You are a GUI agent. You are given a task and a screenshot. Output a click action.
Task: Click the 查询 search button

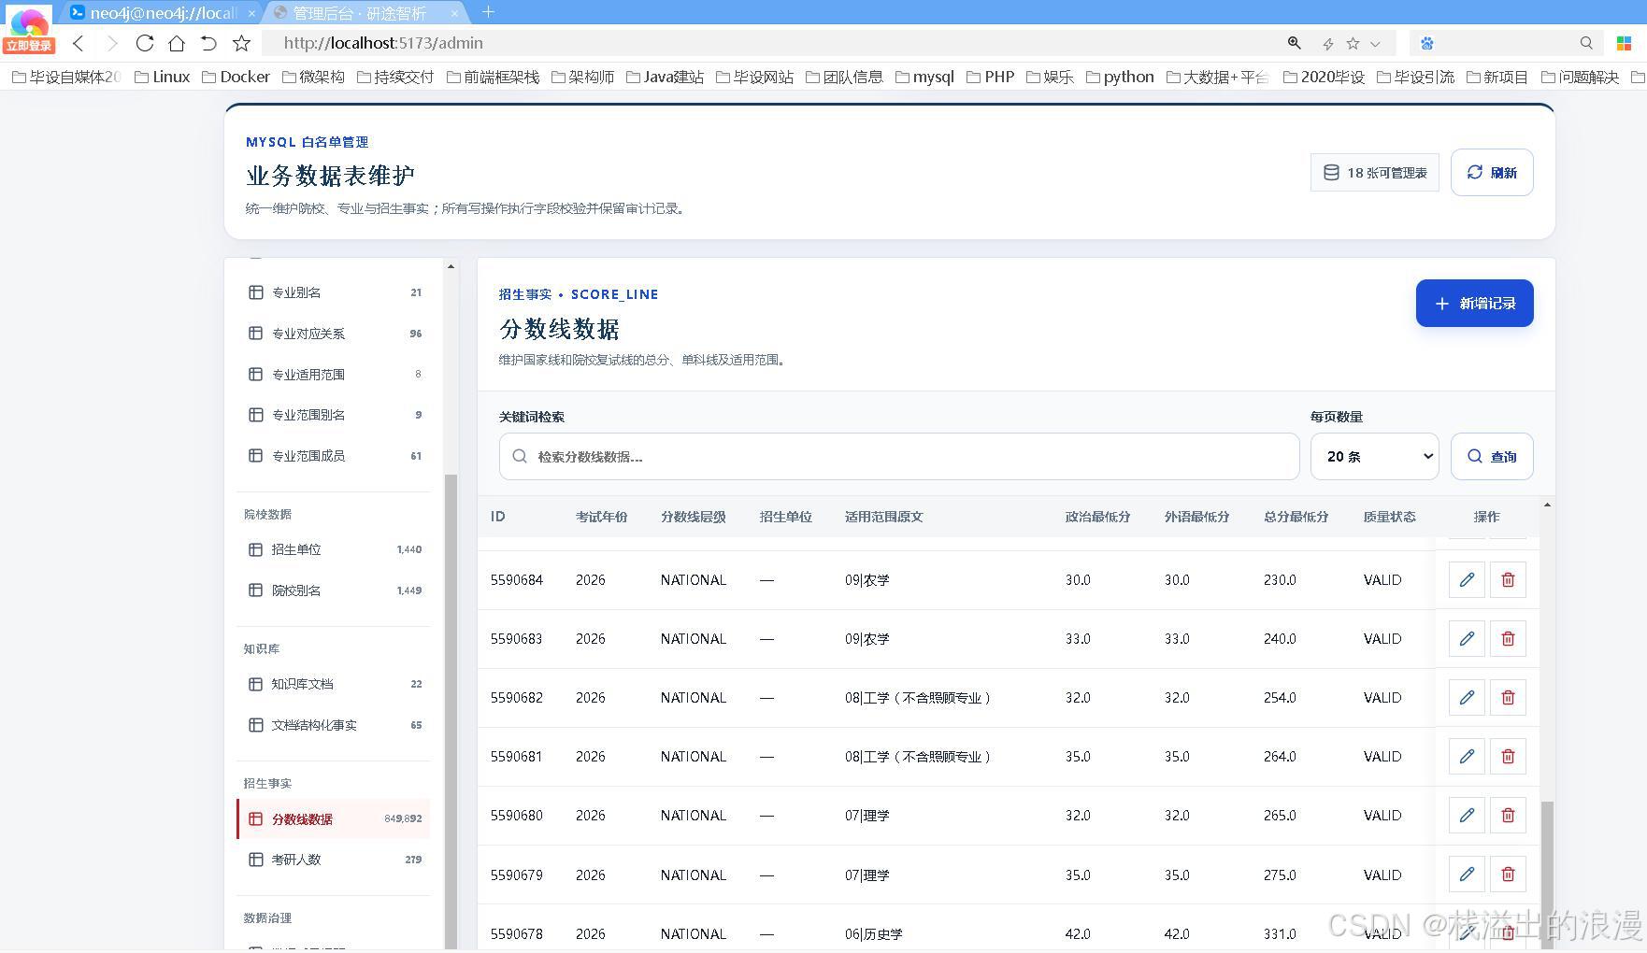[x=1492, y=457]
